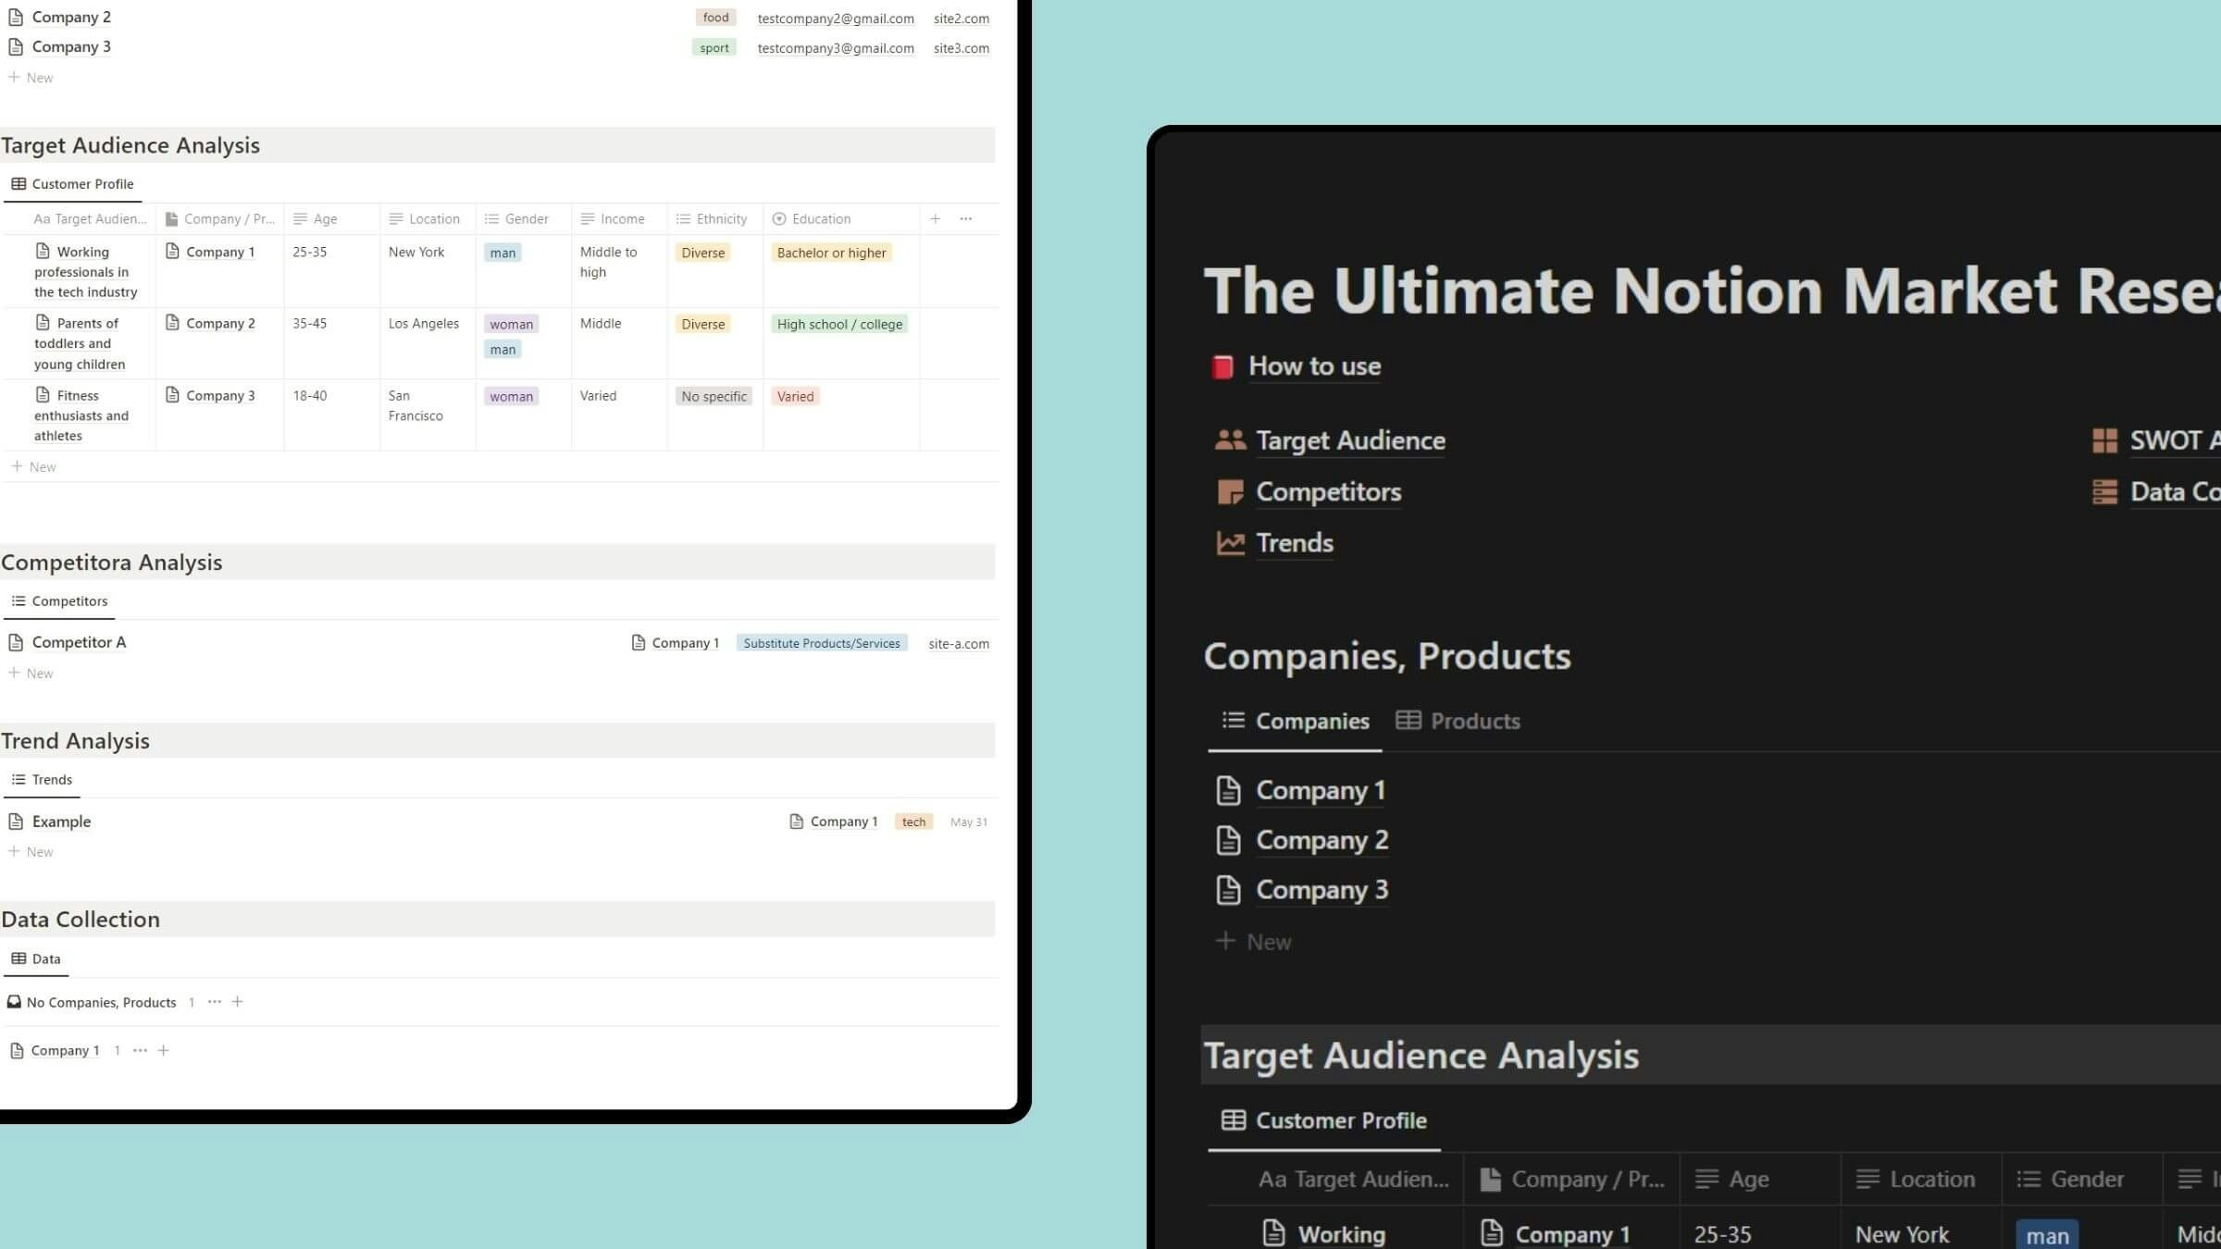Image resolution: width=2221 pixels, height=1249 pixels.
Task: Open testcompany2@gmail.com email link
Action: (x=835, y=19)
